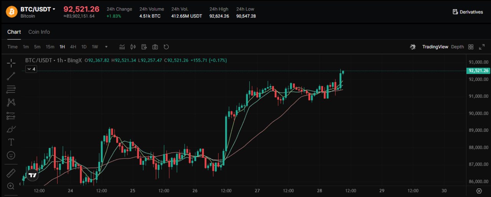Open the emoji sticker tool
The height and width of the screenshot is (197, 491).
click(11, 155)
